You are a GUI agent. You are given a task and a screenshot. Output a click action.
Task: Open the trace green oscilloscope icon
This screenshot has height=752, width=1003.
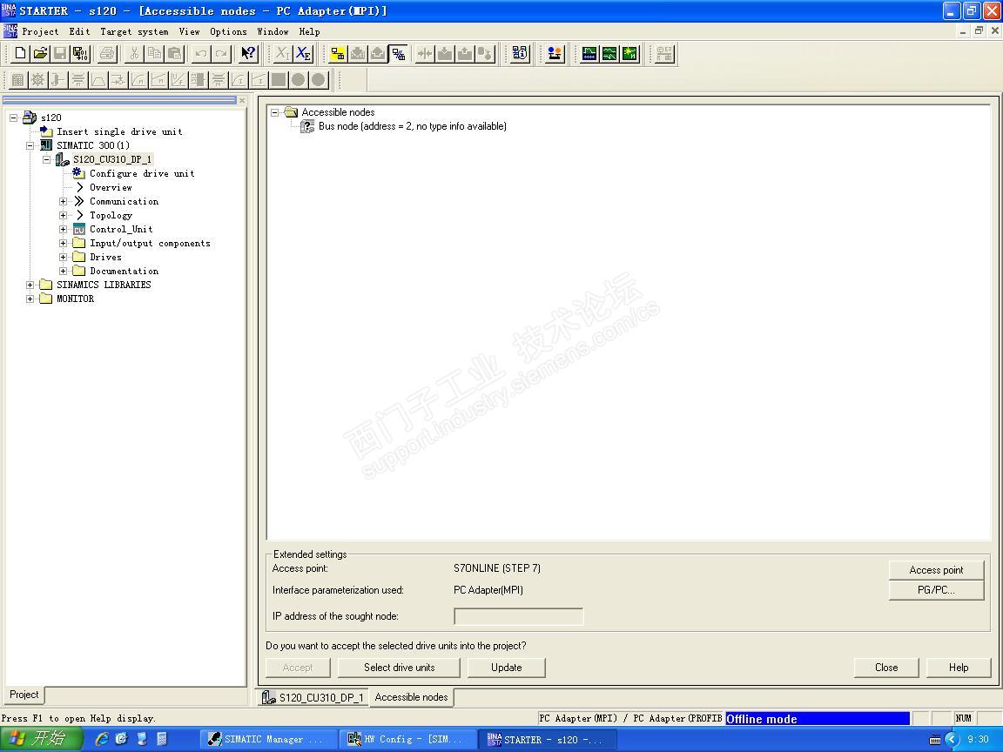coord(589,54)
